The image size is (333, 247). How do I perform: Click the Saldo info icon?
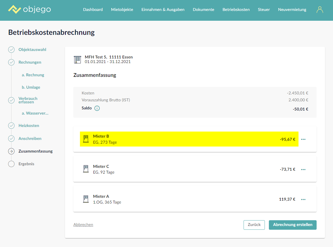(x=97, y=108)
